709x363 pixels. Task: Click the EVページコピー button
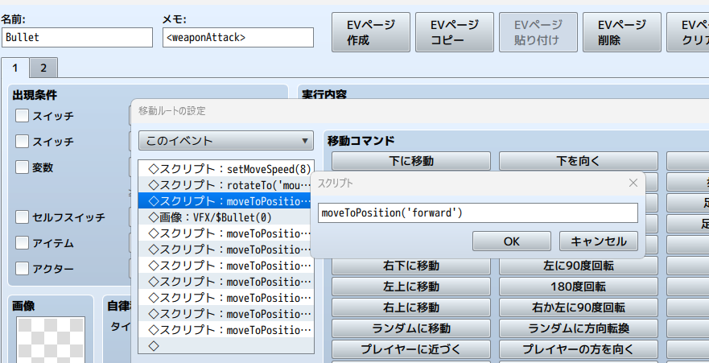coord(453,32)
